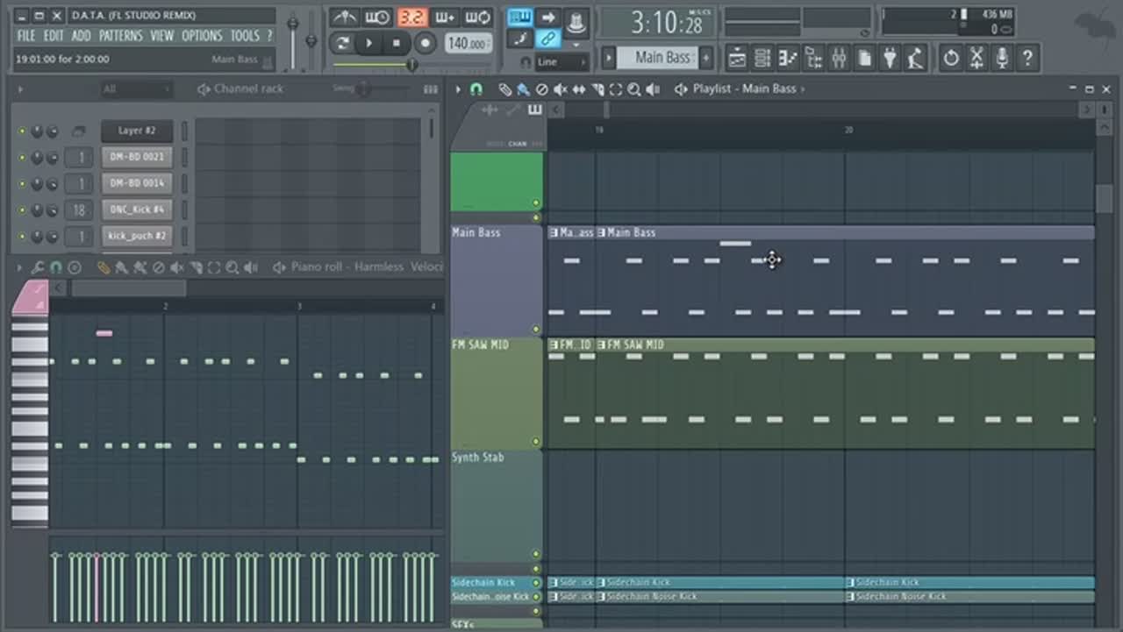Open the Line snap dropdown
Image resolution: width=1123 pixels, height=632 pixels.
click(x=561, y=62)
